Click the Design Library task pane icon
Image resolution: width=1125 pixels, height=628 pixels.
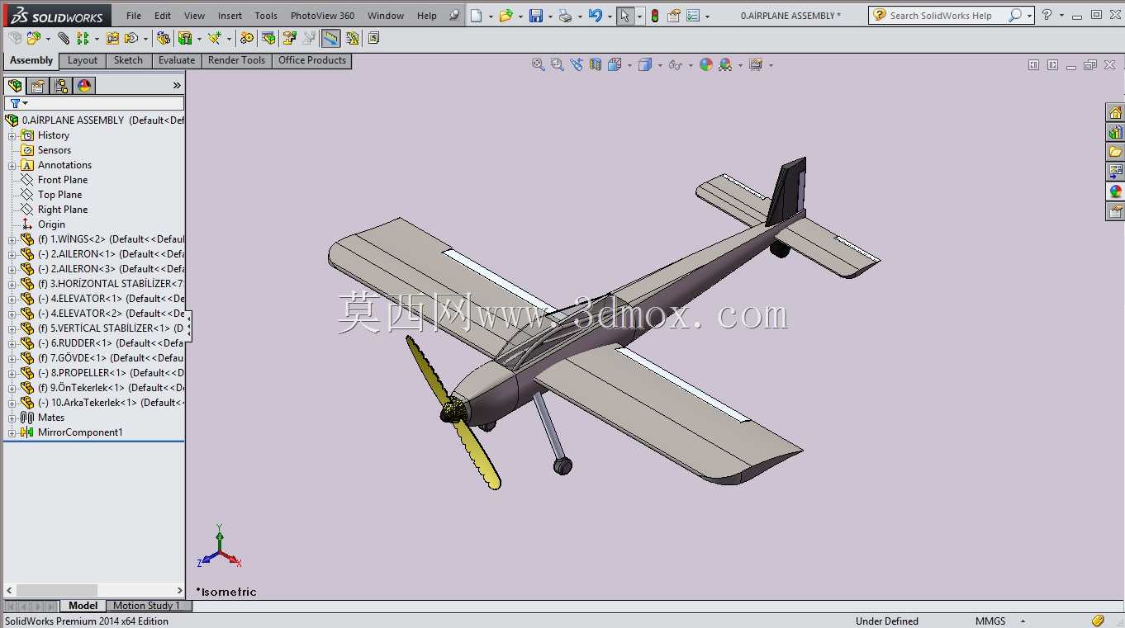(1115, 132)
